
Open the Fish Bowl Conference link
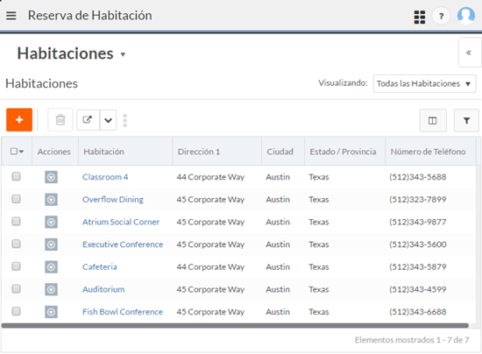(123, 312)
